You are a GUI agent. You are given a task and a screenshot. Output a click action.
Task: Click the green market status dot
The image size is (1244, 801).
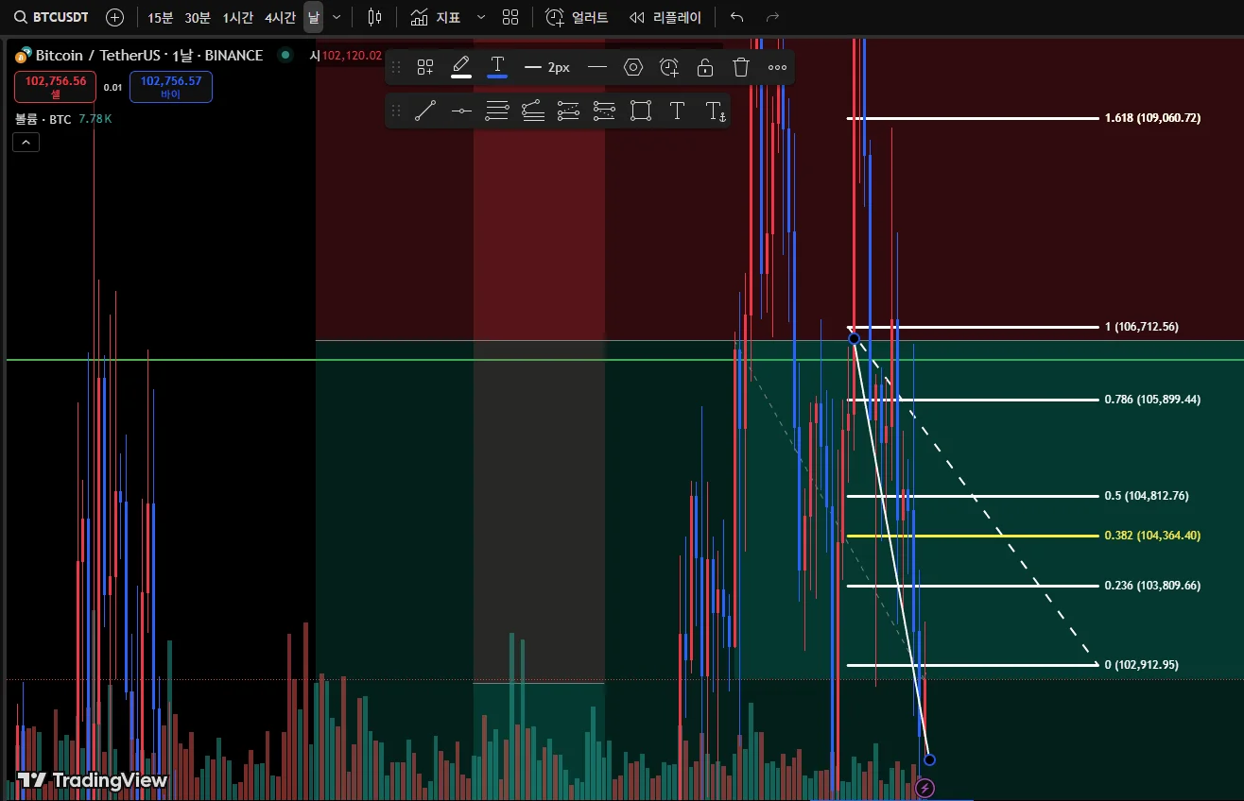285,56
